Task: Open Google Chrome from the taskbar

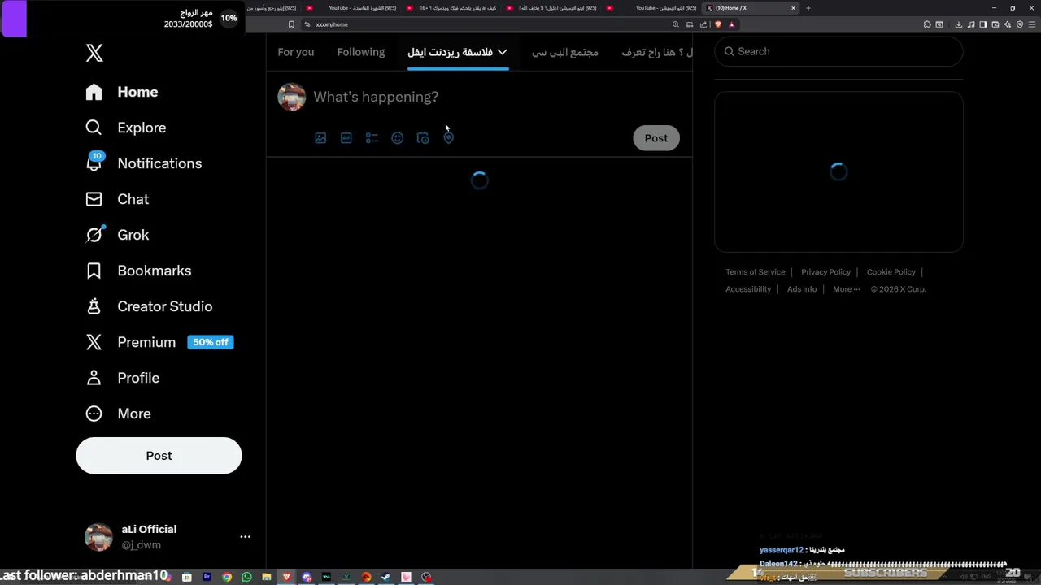Action: (x=227, y=577)
